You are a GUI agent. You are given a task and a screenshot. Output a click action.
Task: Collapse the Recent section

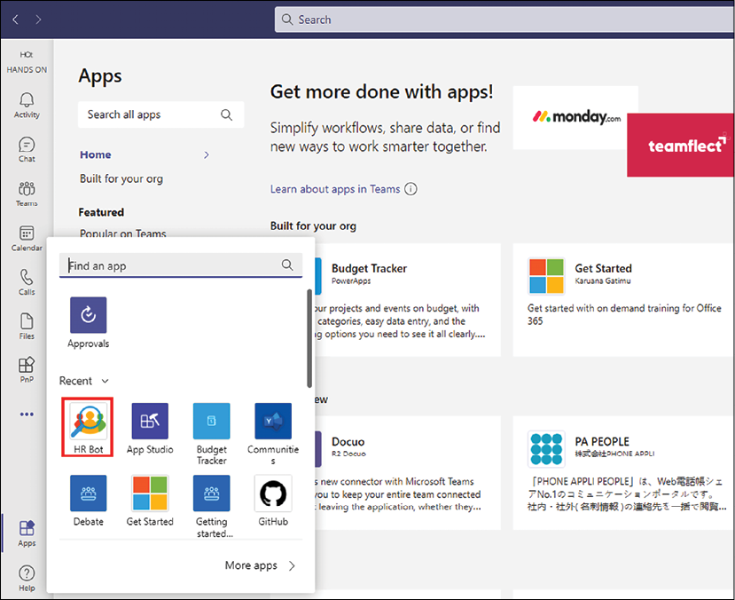[x=105, y=381]
